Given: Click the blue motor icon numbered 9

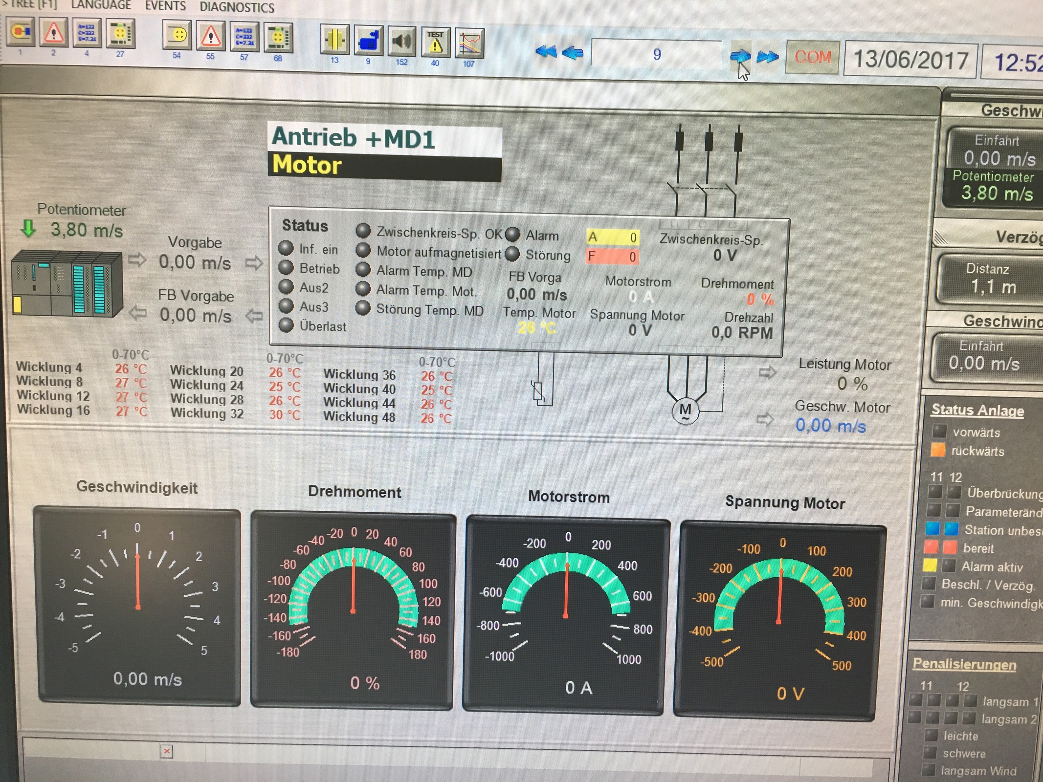Looking at the screenshot, I should click(368, 41).
